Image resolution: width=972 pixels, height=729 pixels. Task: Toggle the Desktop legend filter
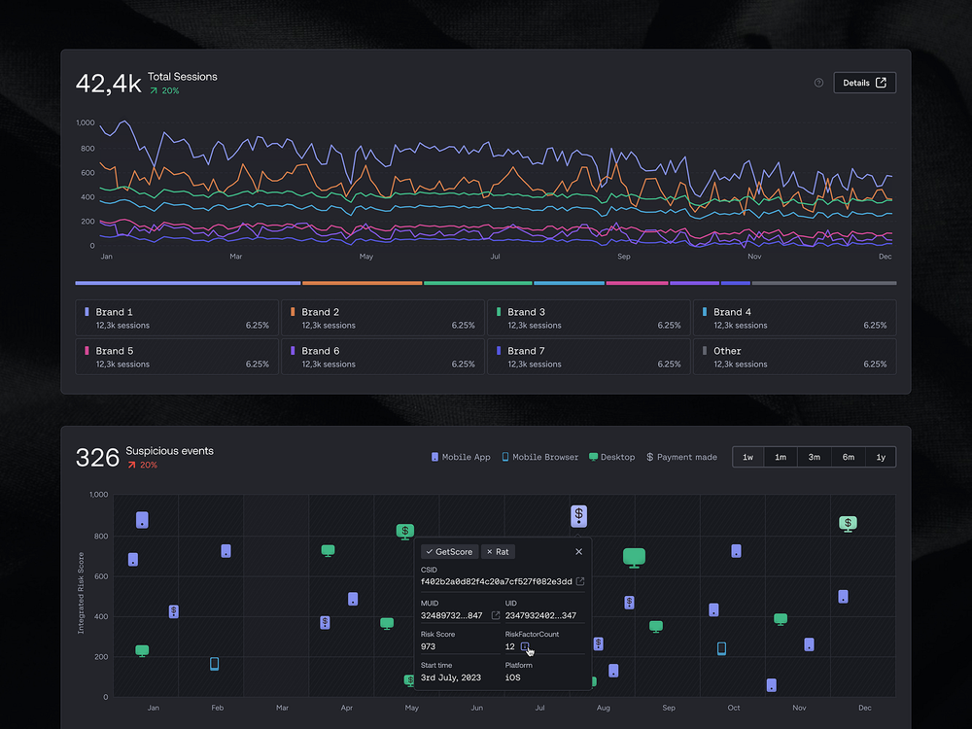pyautogui.click(x=611, y=457)
